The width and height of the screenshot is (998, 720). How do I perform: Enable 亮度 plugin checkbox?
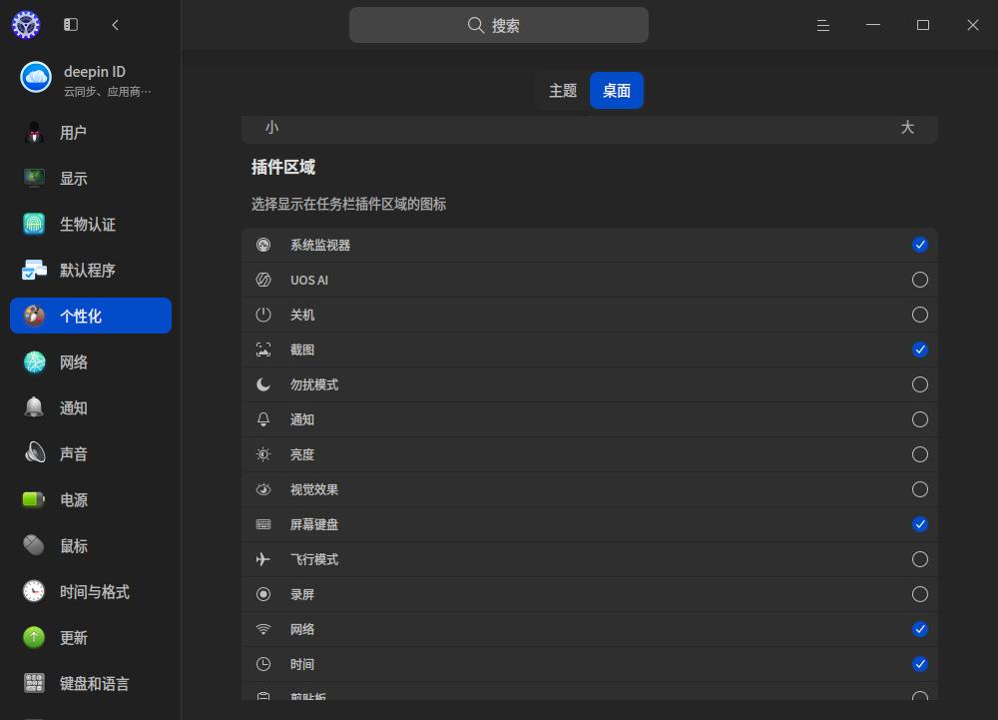point(920,454)
